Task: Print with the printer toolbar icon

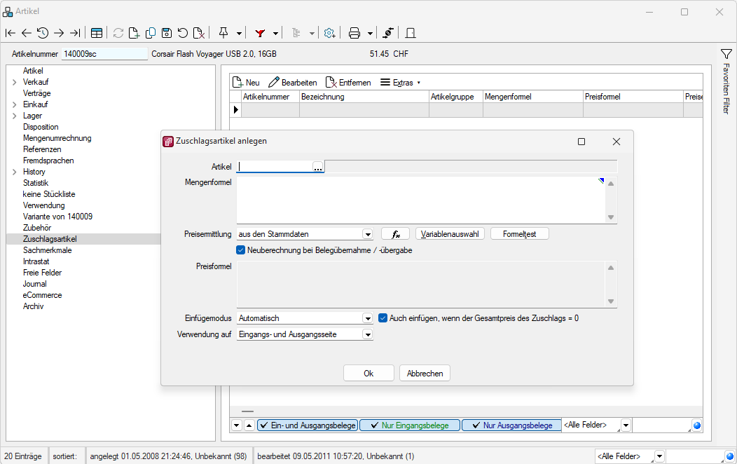Action: (x=354, y=33)
